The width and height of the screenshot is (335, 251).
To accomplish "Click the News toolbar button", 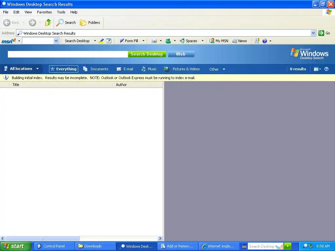I will coord(239,41).
